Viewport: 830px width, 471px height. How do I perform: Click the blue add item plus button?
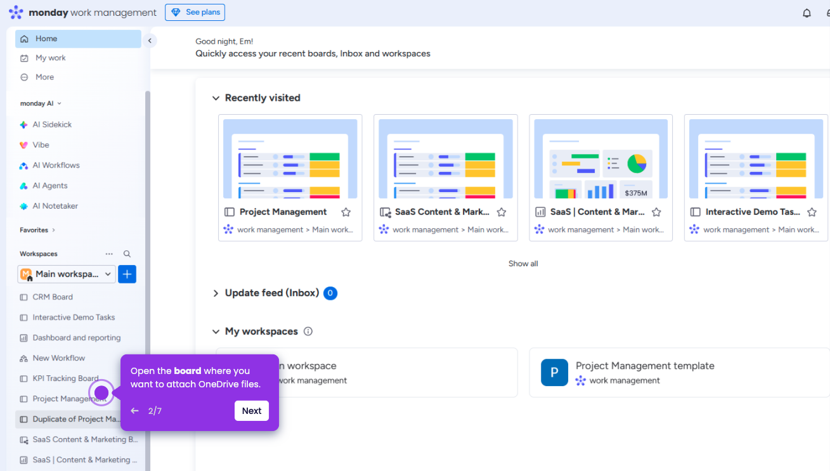127,274
